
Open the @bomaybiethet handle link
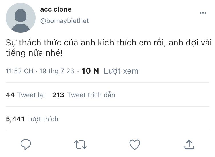point(65,21)
